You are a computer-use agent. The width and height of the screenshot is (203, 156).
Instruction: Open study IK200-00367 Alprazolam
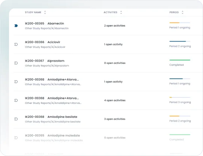[x=45, y=61]
